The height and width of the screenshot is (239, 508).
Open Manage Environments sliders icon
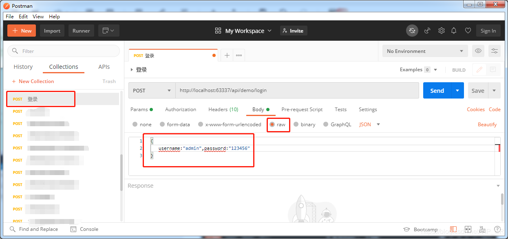point(495,51)
